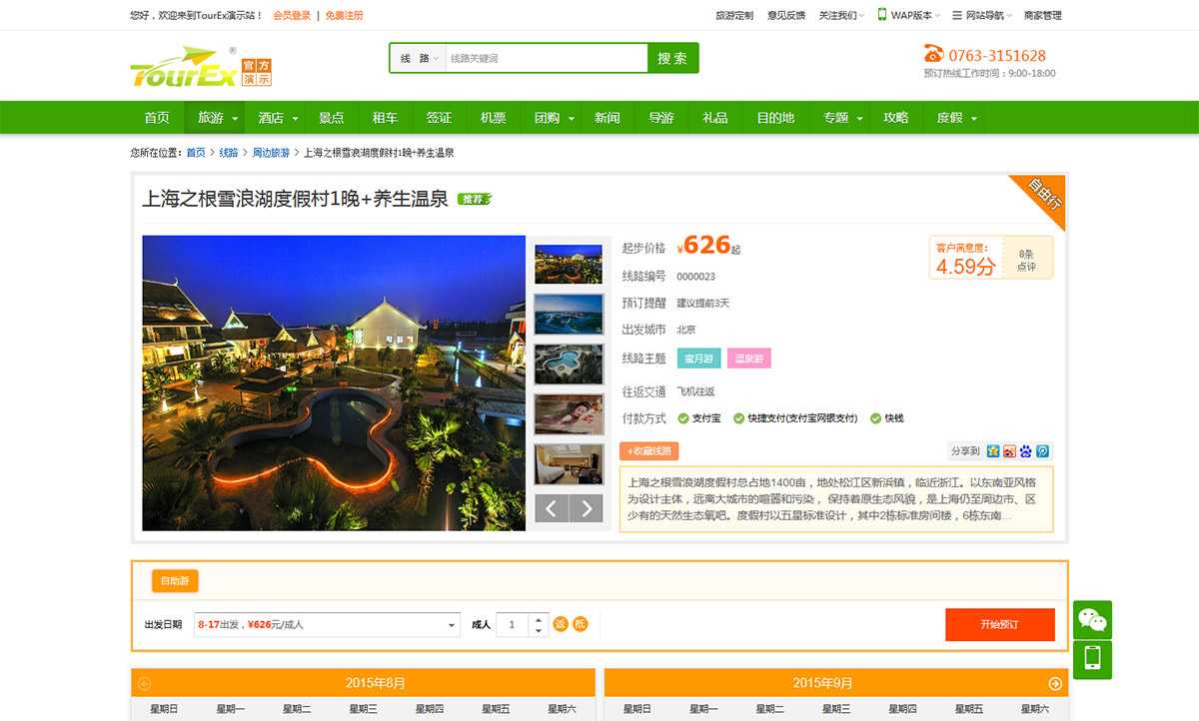The image size is (1199, 721).
Task: Open WeChat floating side button
Action: (x=1092, y=620)
